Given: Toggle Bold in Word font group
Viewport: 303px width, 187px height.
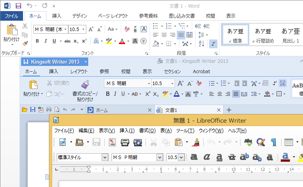Looking at the screenshot, I should [37, 41].
